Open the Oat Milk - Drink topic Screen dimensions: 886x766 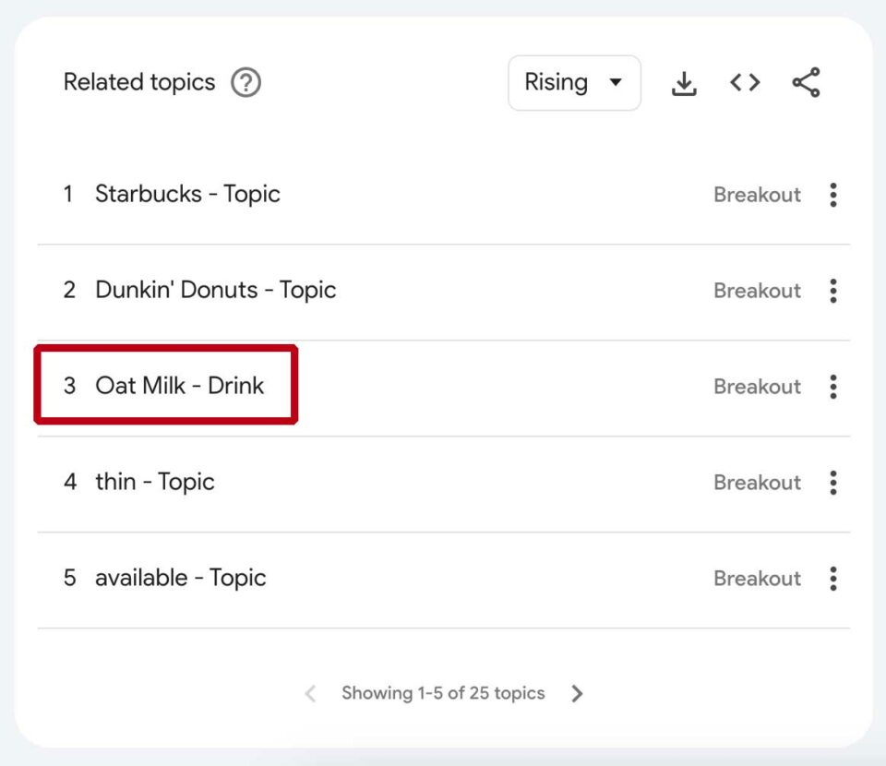click(179, 386)
